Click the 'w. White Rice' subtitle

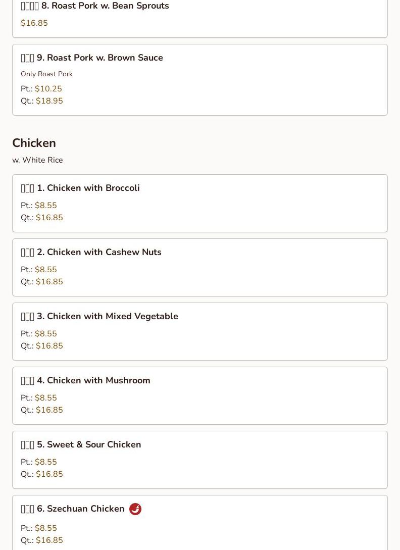(x=37, y=160)
